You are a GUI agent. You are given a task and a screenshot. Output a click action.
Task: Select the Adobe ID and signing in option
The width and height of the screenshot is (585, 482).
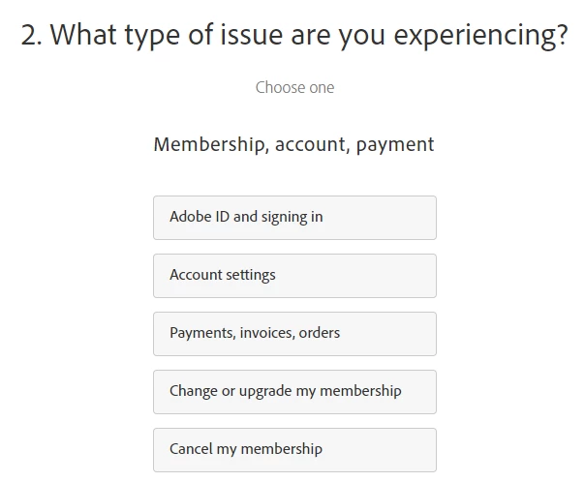pyautogui.click(x=294, y=217)
